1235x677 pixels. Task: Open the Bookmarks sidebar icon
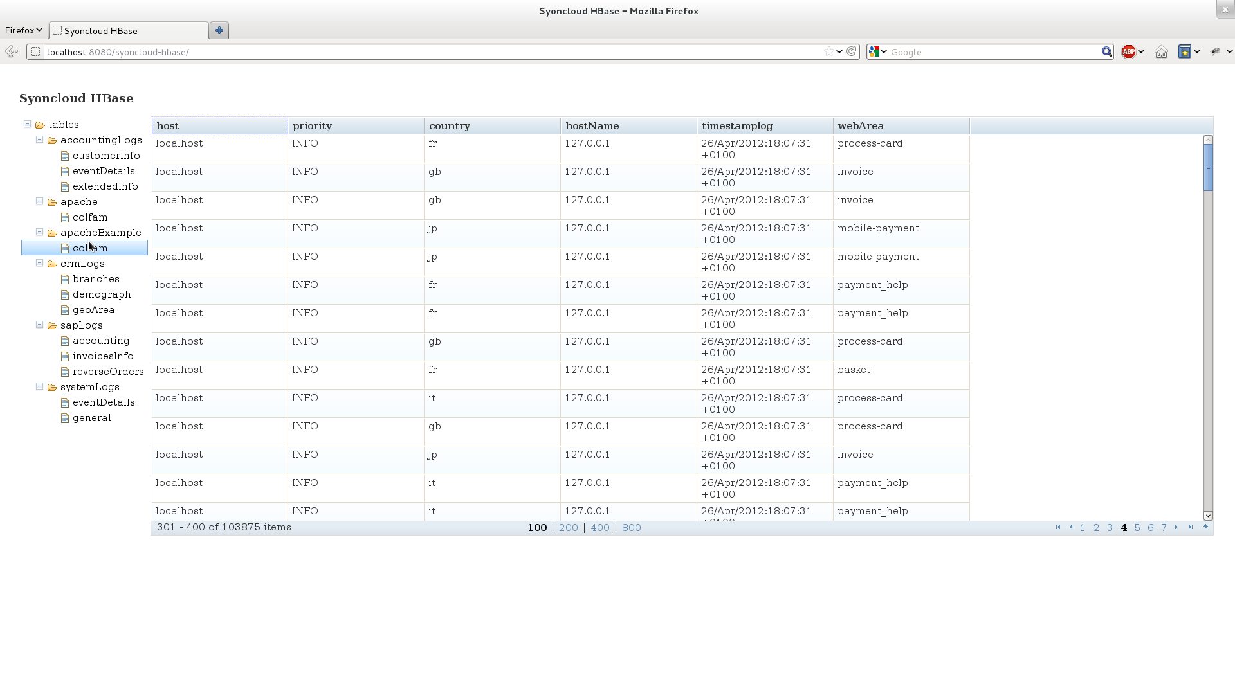point(1185,51)
